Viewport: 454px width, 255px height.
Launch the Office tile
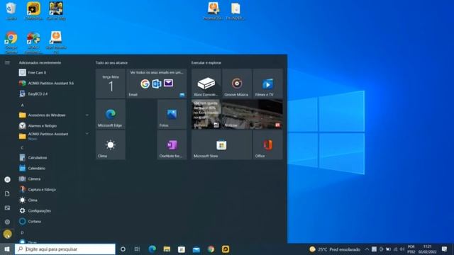(x=268, y=144)
